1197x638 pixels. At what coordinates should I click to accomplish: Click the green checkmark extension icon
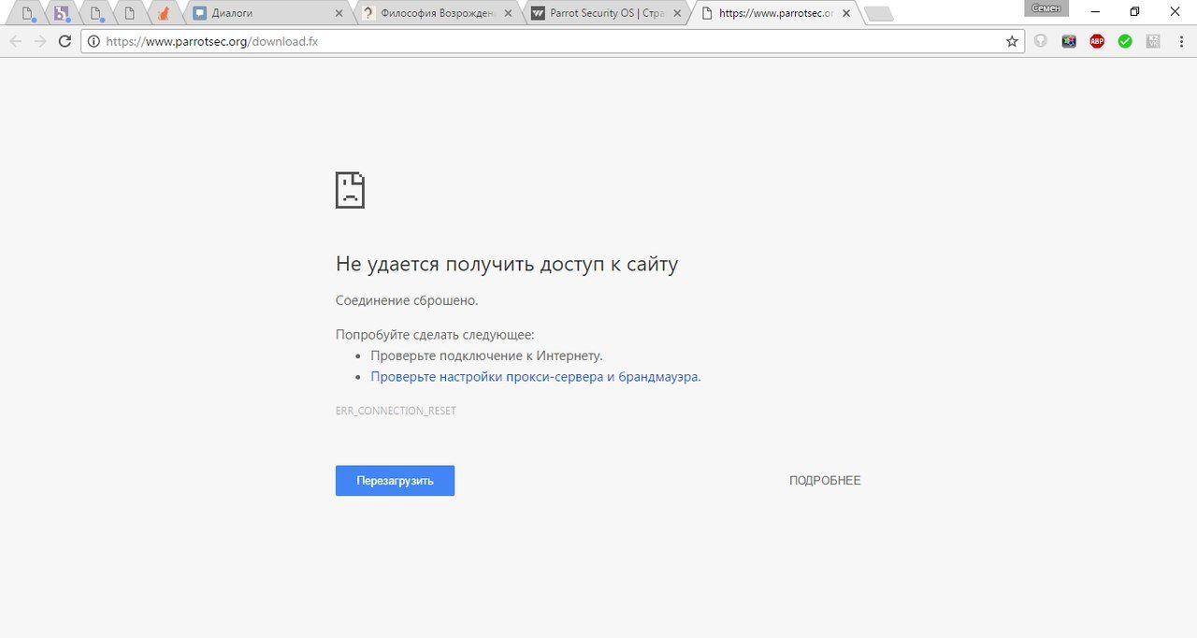1125,41
